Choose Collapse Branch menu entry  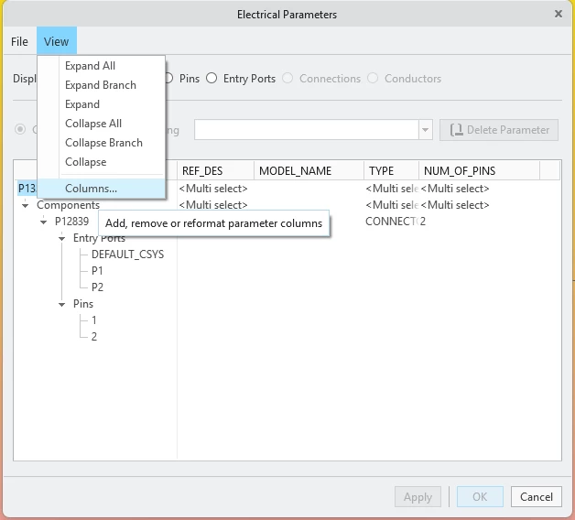(x=103, y=143)
